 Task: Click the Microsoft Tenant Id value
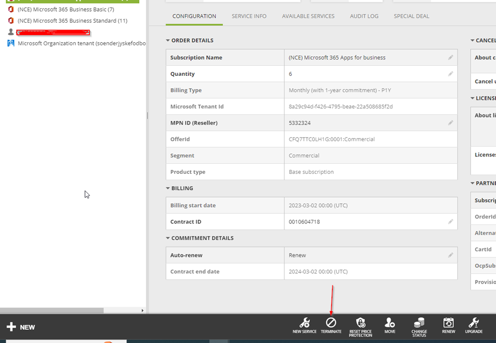341,106
